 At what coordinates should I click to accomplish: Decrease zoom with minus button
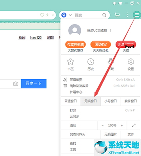point(103,126)
